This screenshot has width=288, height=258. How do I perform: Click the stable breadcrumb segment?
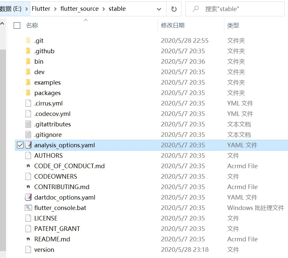tap(117, 8)
